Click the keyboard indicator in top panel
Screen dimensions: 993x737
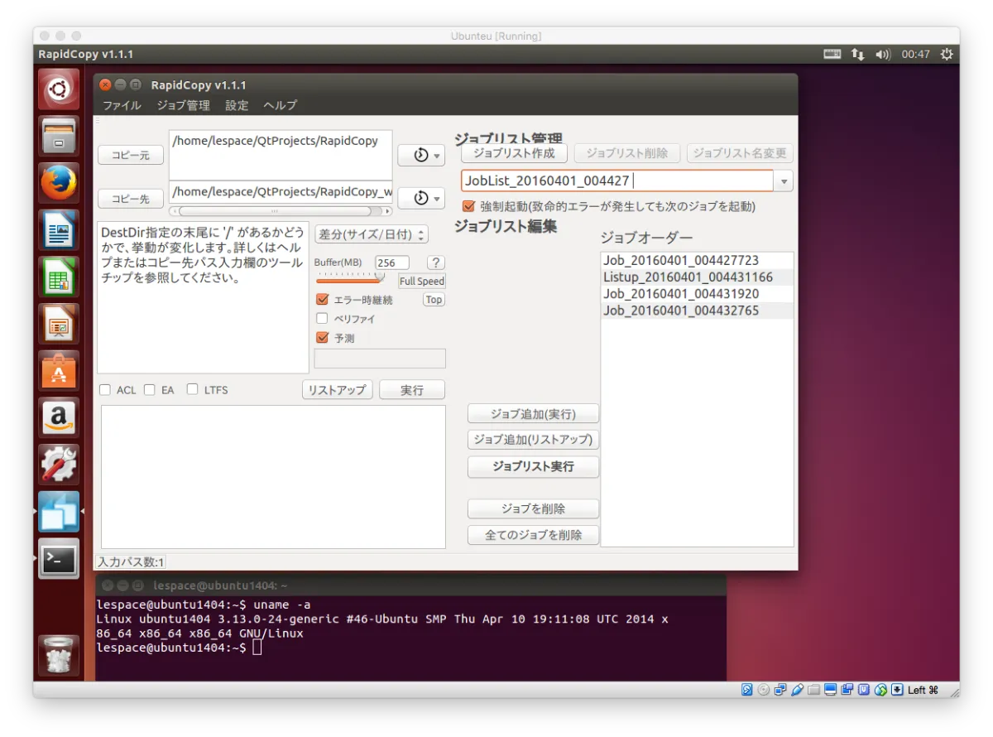[x=832, y=54]
